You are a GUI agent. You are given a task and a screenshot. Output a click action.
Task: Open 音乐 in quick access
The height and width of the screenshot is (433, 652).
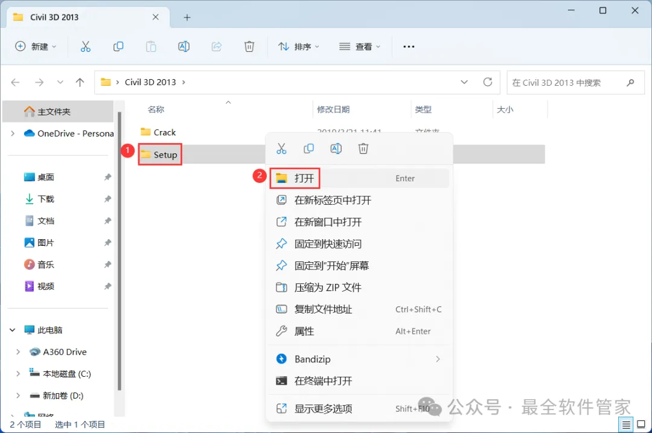[x=39, y=265]
